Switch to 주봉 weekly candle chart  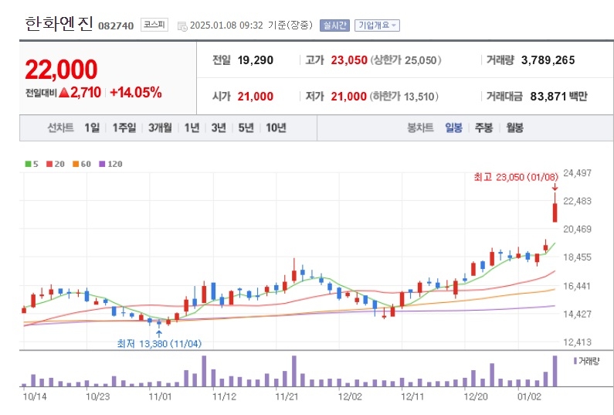(x=484, y=128)
